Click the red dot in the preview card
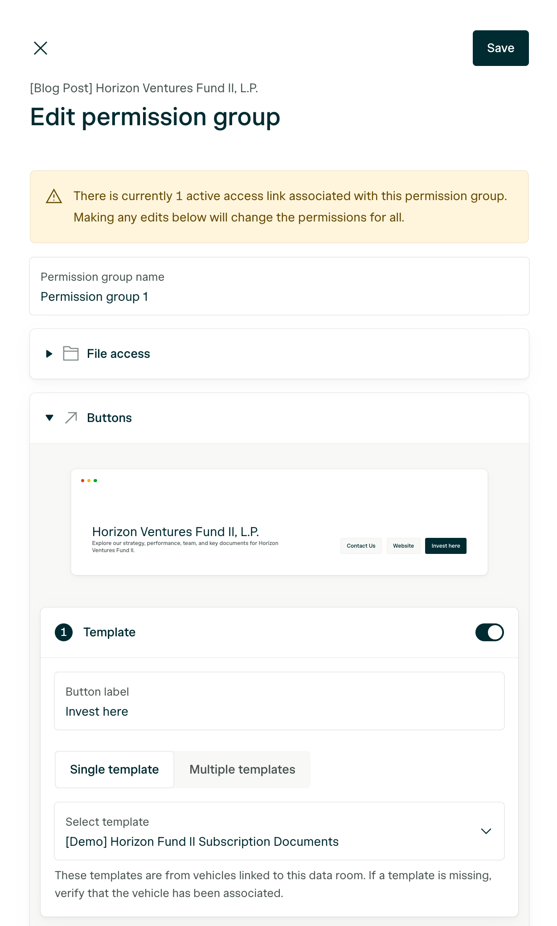This screenshot has height=926, width=557. coord(82,480)
